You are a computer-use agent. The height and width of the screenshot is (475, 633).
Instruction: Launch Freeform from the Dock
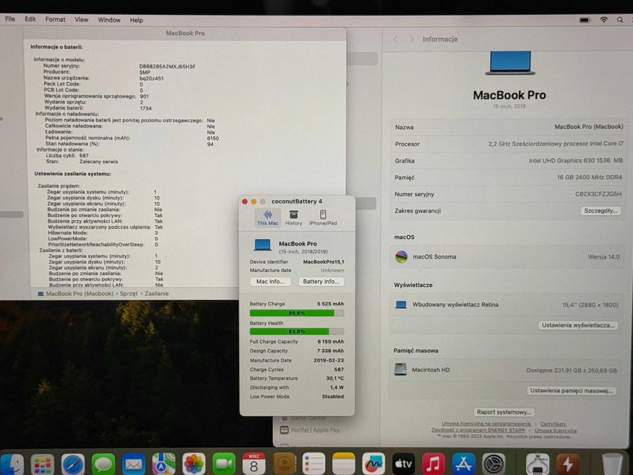[373, 463]
